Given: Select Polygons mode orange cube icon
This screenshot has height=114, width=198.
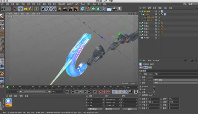Looking at the screenshot, I should point(2,49).
